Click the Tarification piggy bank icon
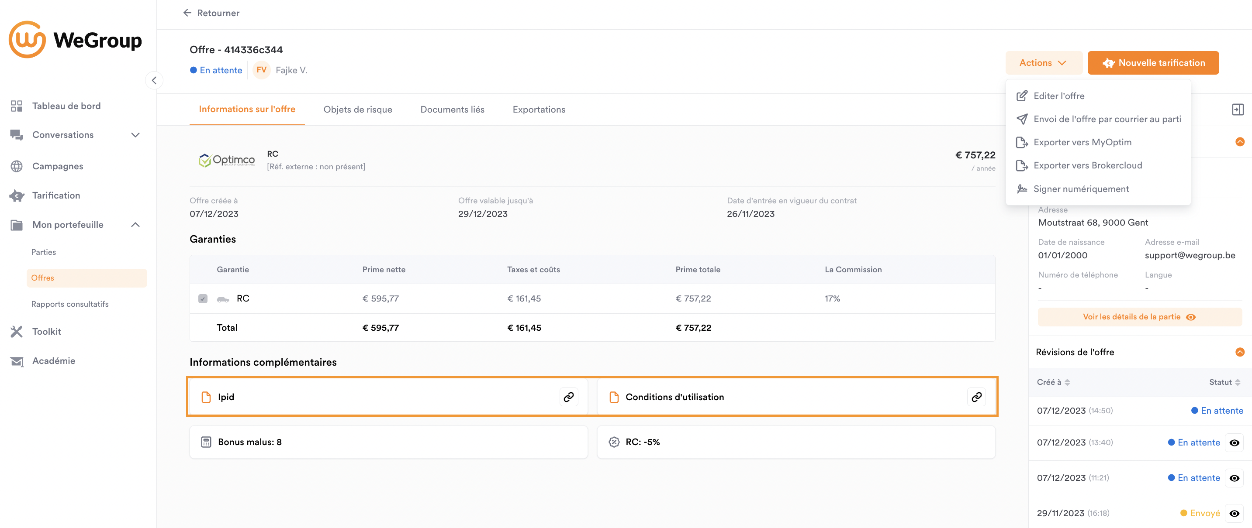Screen dimensions: 1252x528 point(17,195)
